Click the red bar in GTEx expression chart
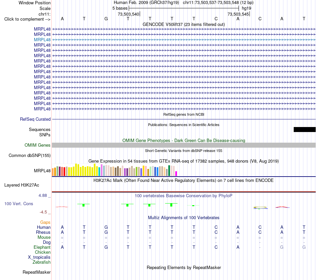316x280 pixels. (x=64, y=172)
